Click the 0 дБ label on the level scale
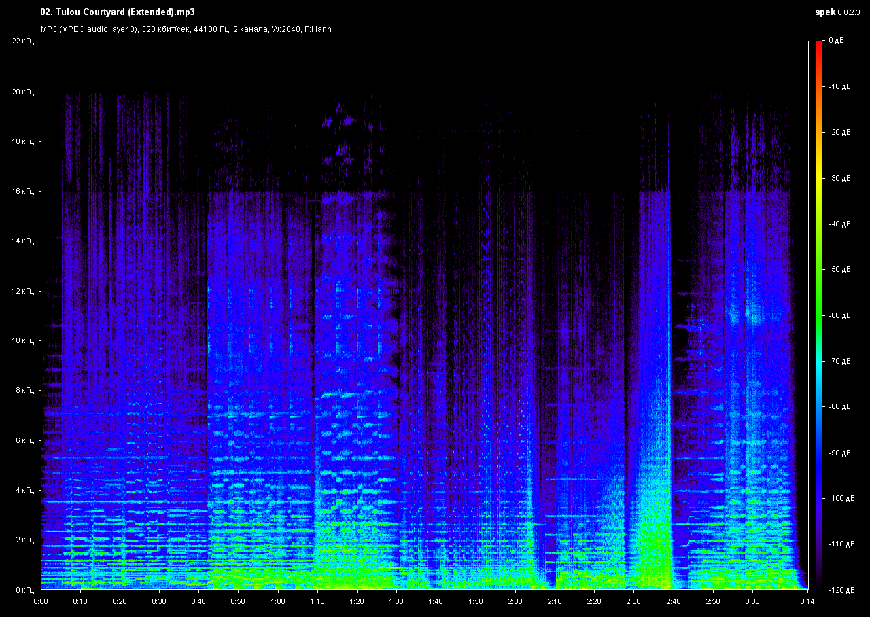Image resolution: width=870 pixels, height=617 pixels. (x=836, y=41)
